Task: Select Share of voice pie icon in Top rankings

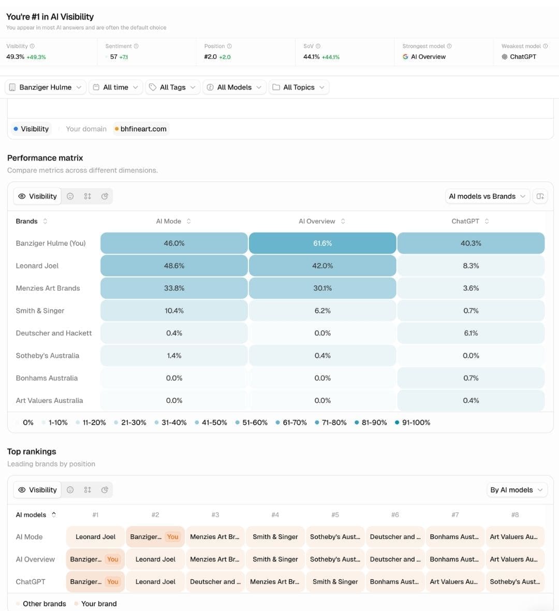Action: tap(105, 490)
